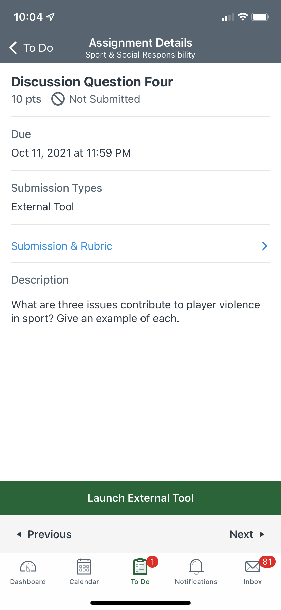Tap the assignment description text

[x=135, y=311]
